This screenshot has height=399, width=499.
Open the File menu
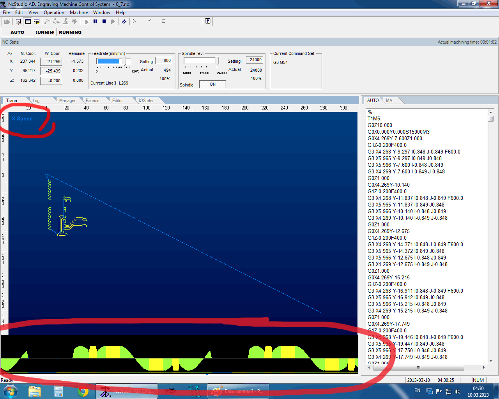click(6, 12)
